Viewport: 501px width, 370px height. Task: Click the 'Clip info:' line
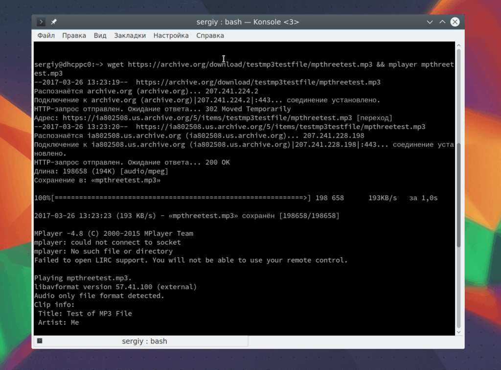tap(54, 305)
